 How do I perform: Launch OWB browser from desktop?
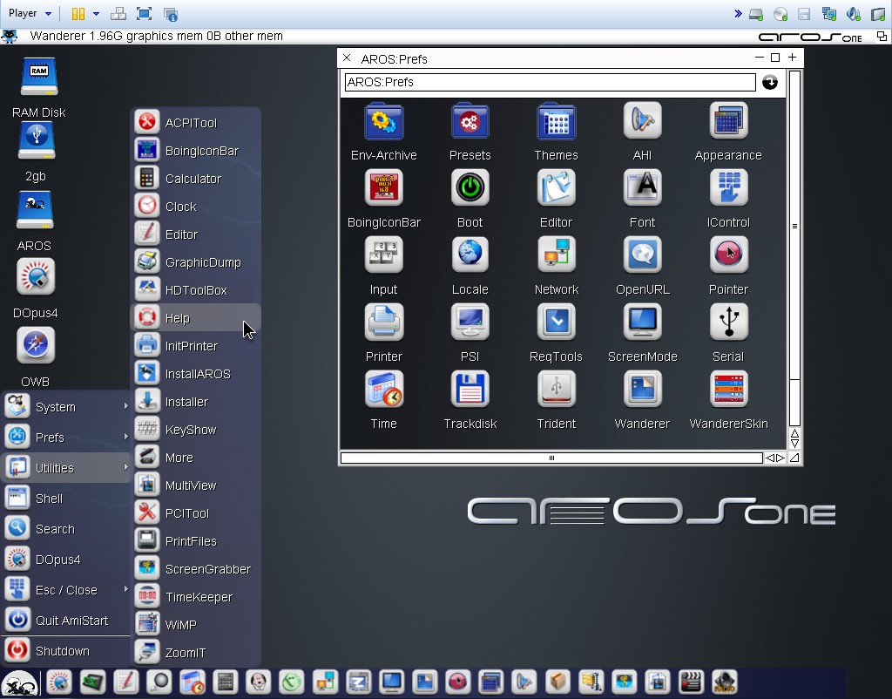(36, 347)
